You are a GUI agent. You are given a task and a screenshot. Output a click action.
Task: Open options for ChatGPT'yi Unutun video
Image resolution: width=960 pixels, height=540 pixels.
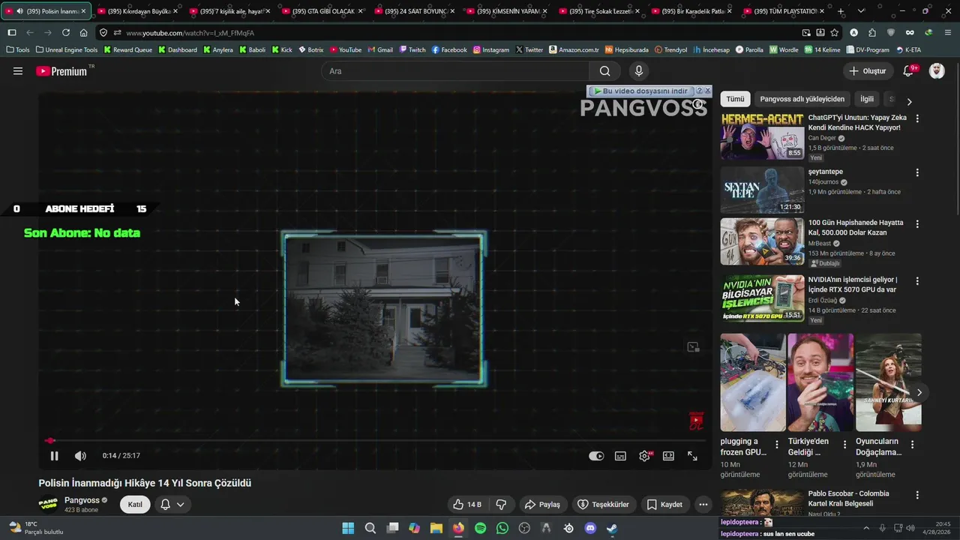click(916, 118)
